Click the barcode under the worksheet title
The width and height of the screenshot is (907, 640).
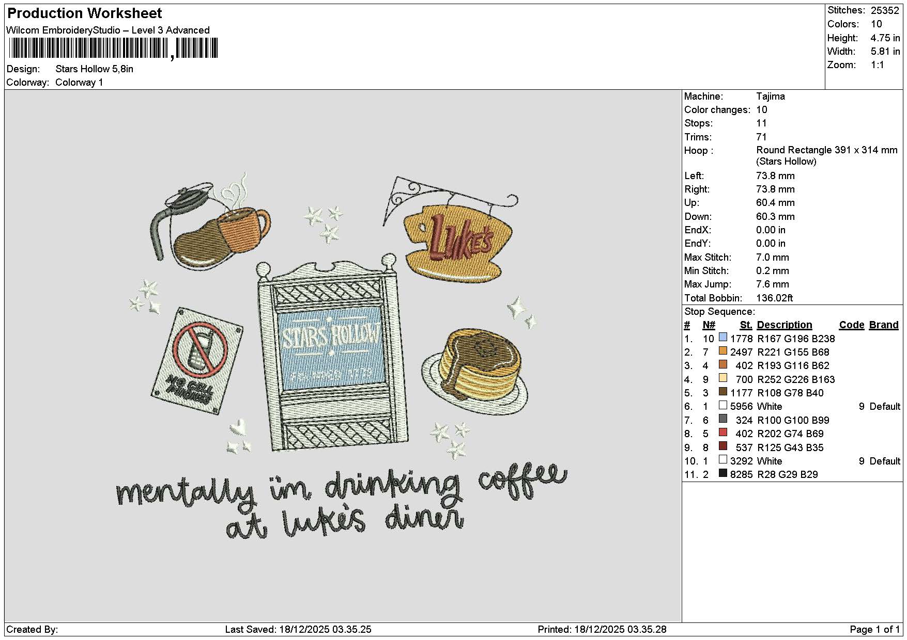point(113,49)
